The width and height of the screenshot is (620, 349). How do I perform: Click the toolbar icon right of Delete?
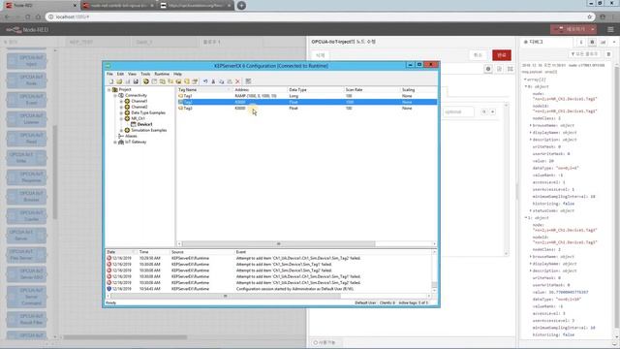(248, 81)
